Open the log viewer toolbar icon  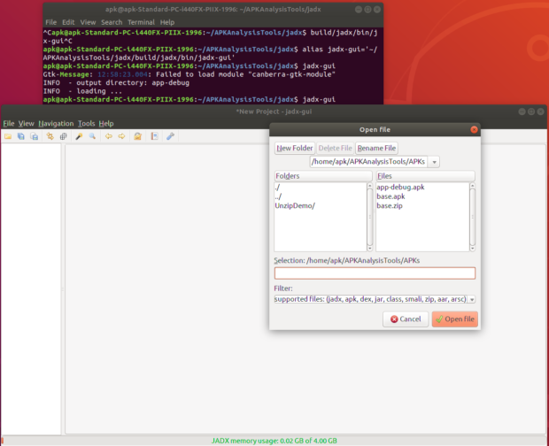[x=154, y=136]
